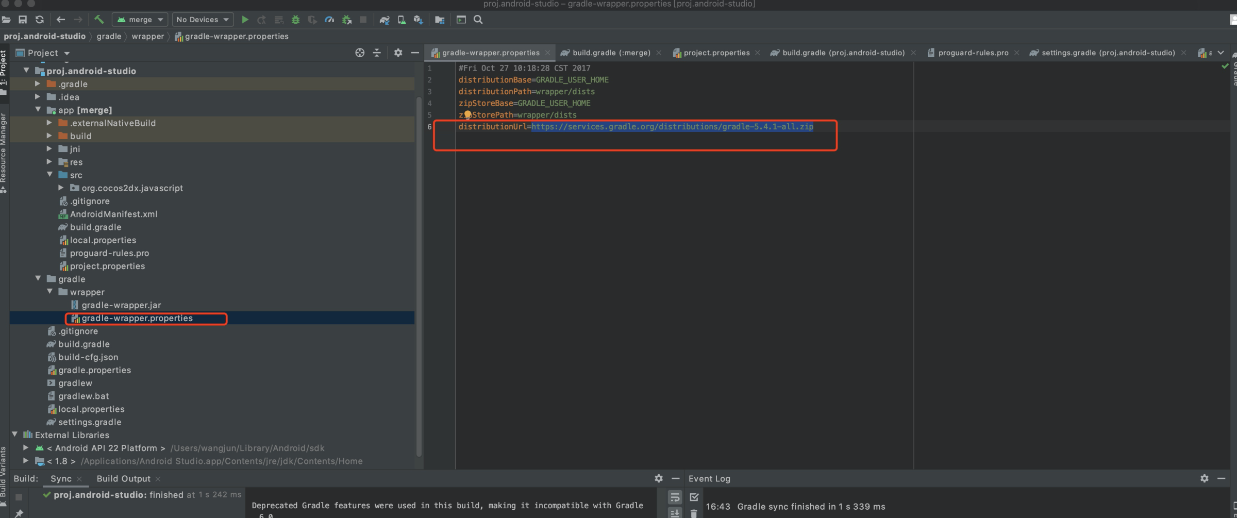Expand the .gradle folder
Viewport: 1237px width, 518px height.
tap(38, 83)
